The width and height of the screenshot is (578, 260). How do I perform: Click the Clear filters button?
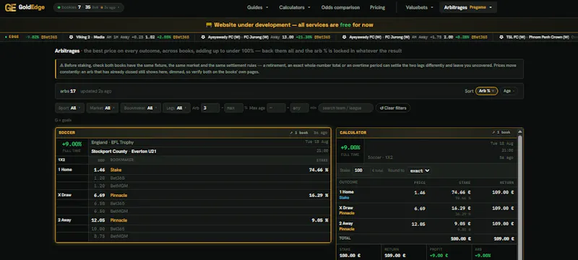pyautogui.click(x=393, y=108)
